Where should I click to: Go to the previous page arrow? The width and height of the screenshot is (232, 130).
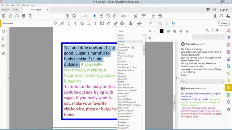[67, 16]
